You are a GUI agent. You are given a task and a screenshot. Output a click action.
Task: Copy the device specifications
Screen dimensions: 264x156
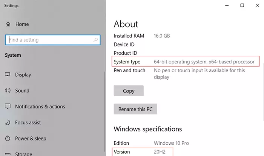point(129,91)
